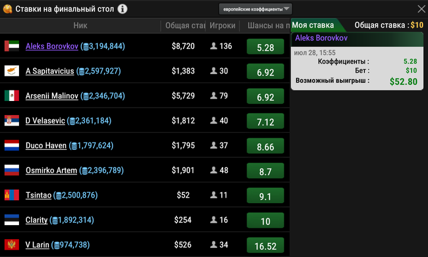
Task: Click the Mongolia flag next to Tsintao
Action: 12,195
